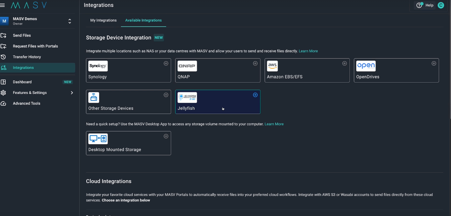The image size is (451, 216).
Task: Add the OpenDrives integration plus icon
Action: pos(434,63)
